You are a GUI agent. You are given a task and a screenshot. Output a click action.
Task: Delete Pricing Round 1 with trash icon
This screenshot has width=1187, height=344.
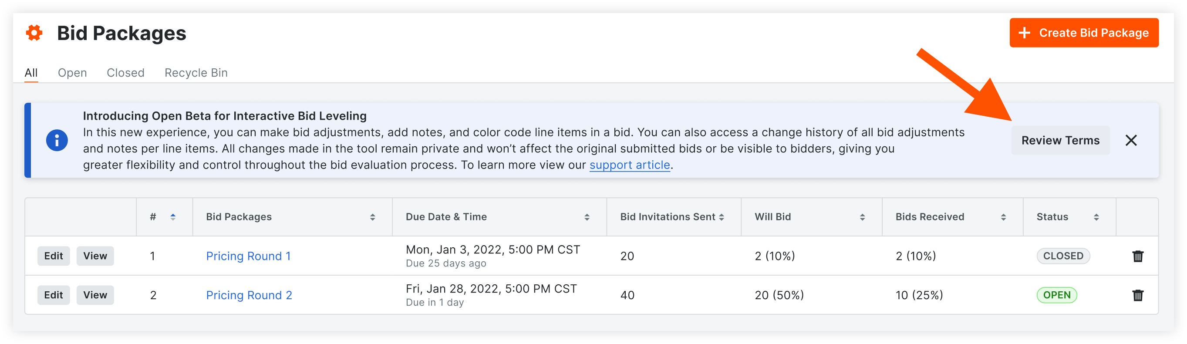pyautogui.click(x=1138, y=256)
